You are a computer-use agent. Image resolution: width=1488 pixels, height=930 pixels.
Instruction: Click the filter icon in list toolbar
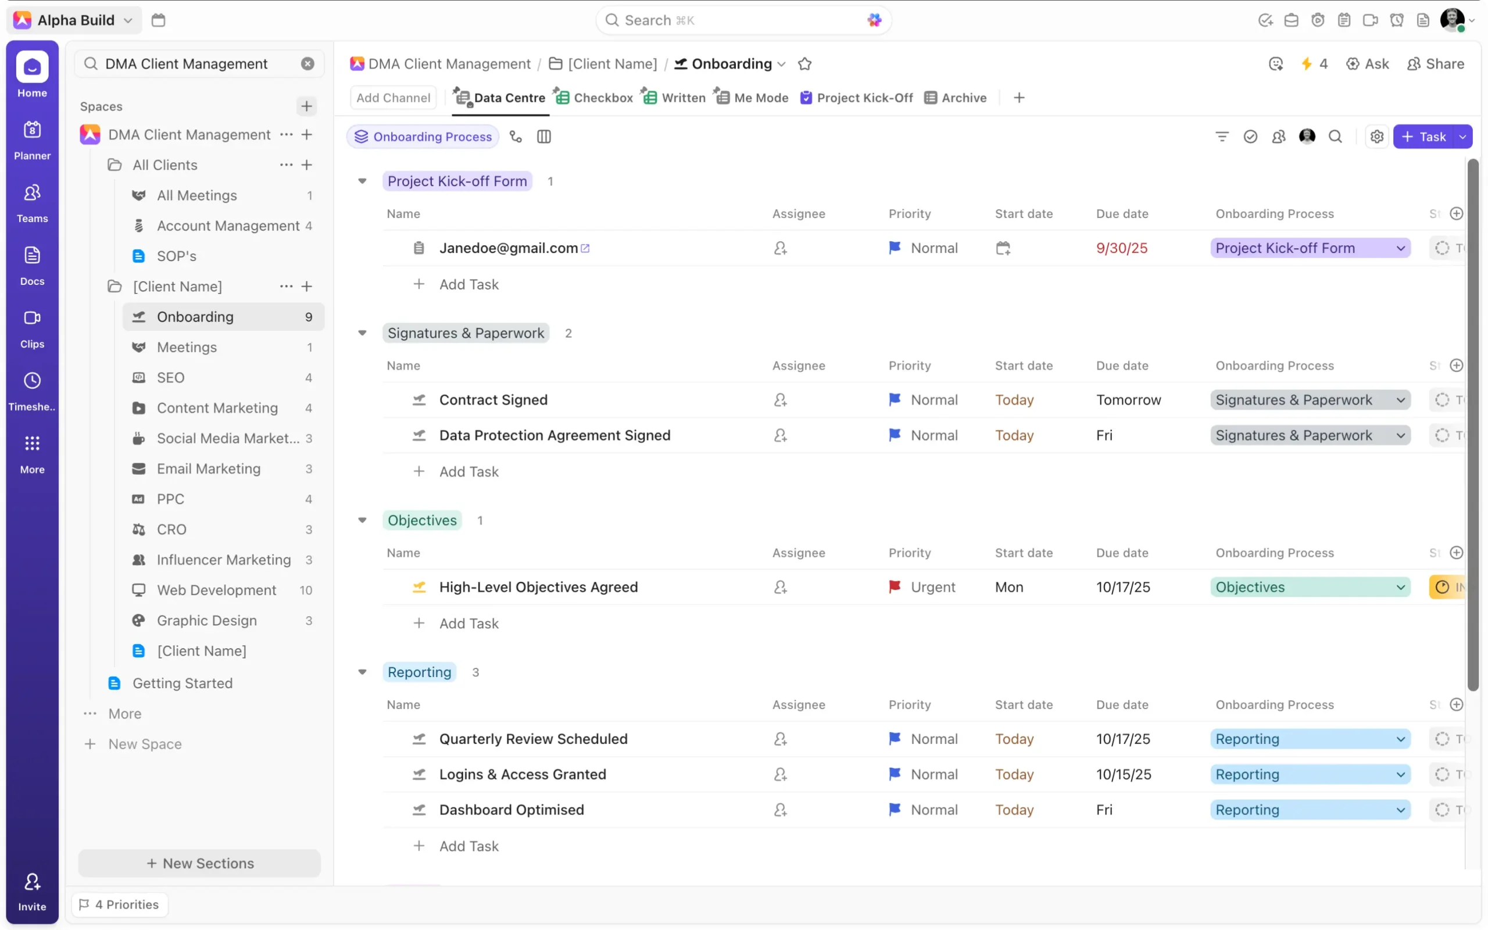point(1222,137)
